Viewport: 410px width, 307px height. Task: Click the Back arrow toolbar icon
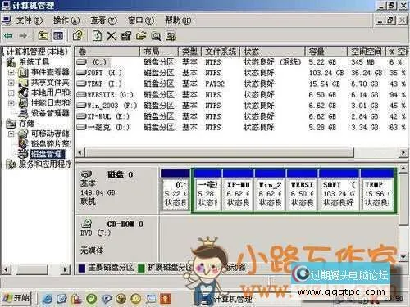coord(8,36)
